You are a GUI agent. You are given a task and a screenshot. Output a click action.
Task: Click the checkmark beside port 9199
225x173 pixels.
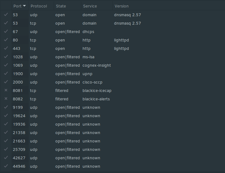pos(6,107)
